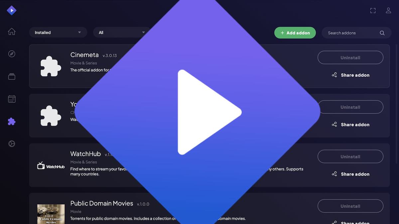Open the Calendar icon in the sidebar

pos(12,99)
